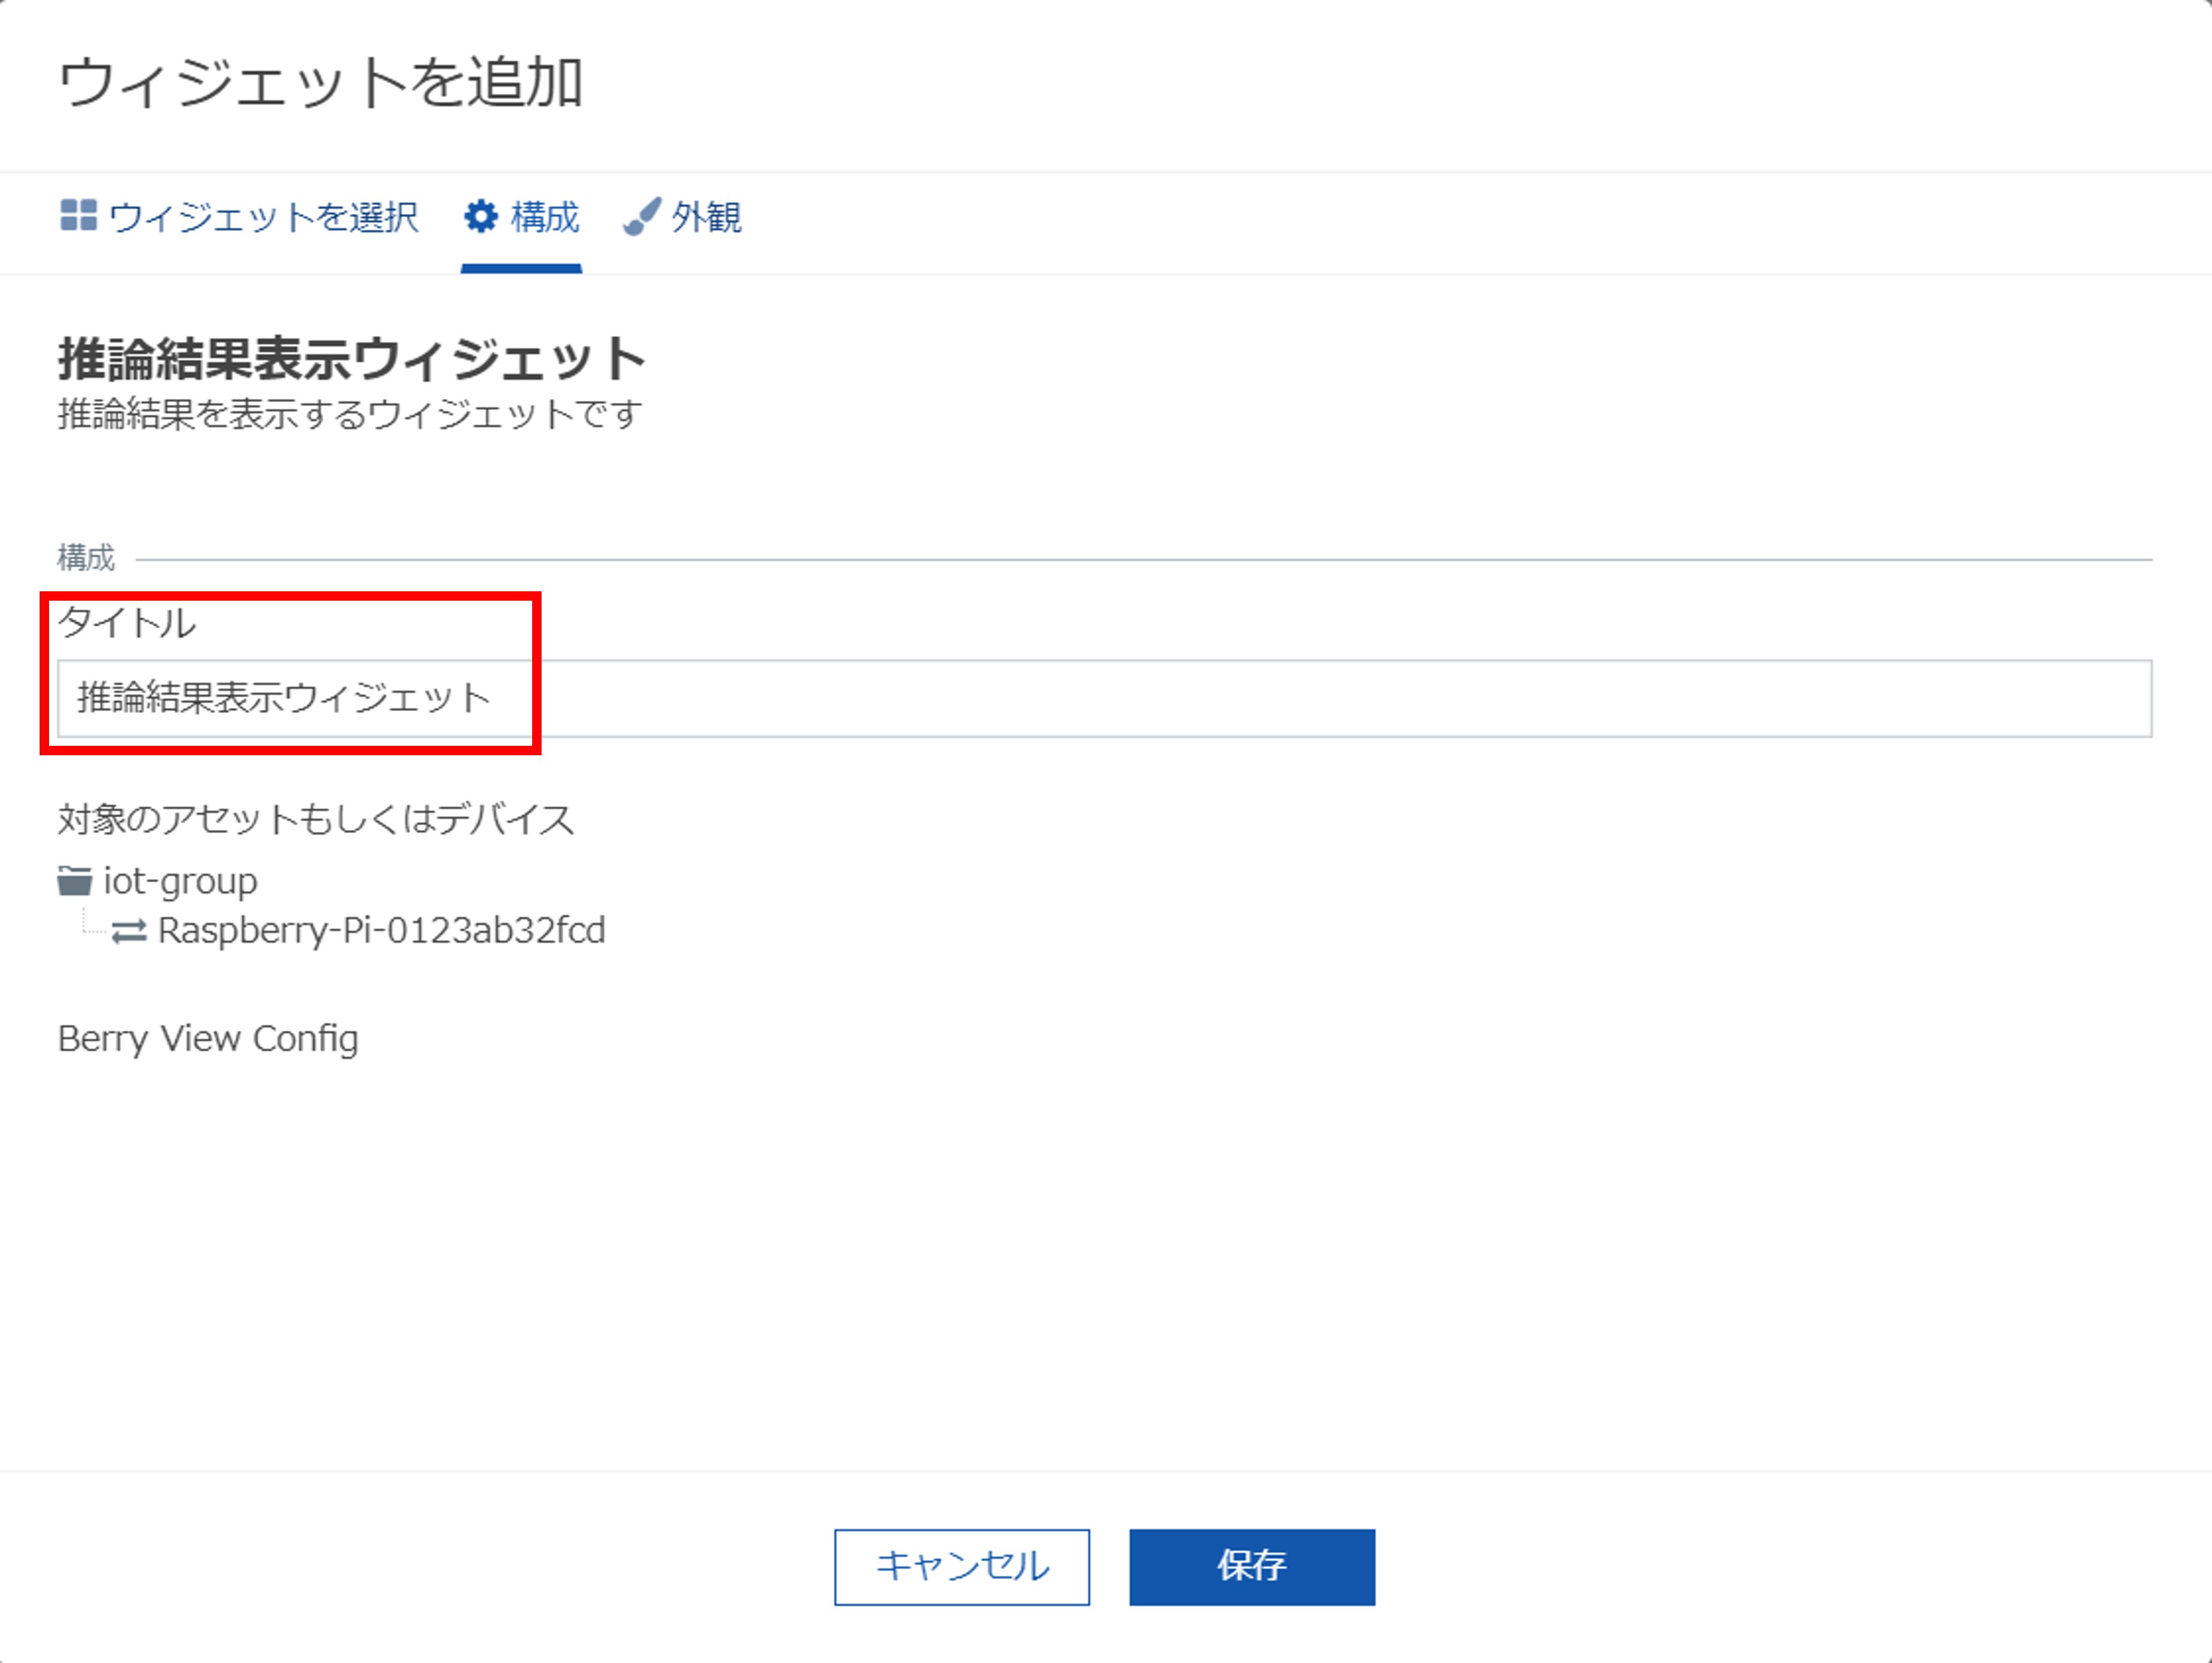This screenshot has width=2212, height=1663.
Task: Click the gear icon on 構成 tab
Action: 481,216
